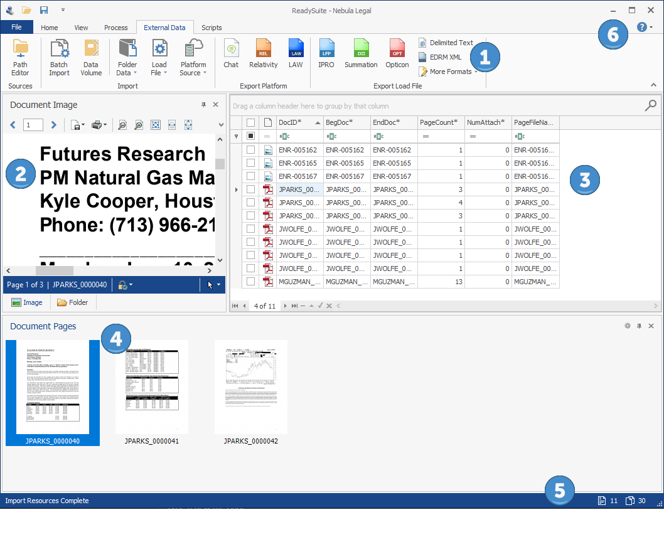Select the Image tab below the image
The image size is (664, 537).
tap(27, 302)
